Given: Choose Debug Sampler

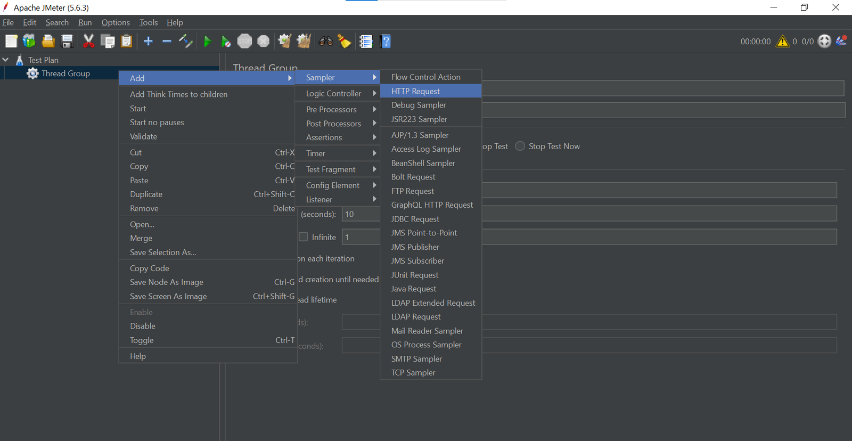Looking at the screenshot, I should (x=431, y=105).
